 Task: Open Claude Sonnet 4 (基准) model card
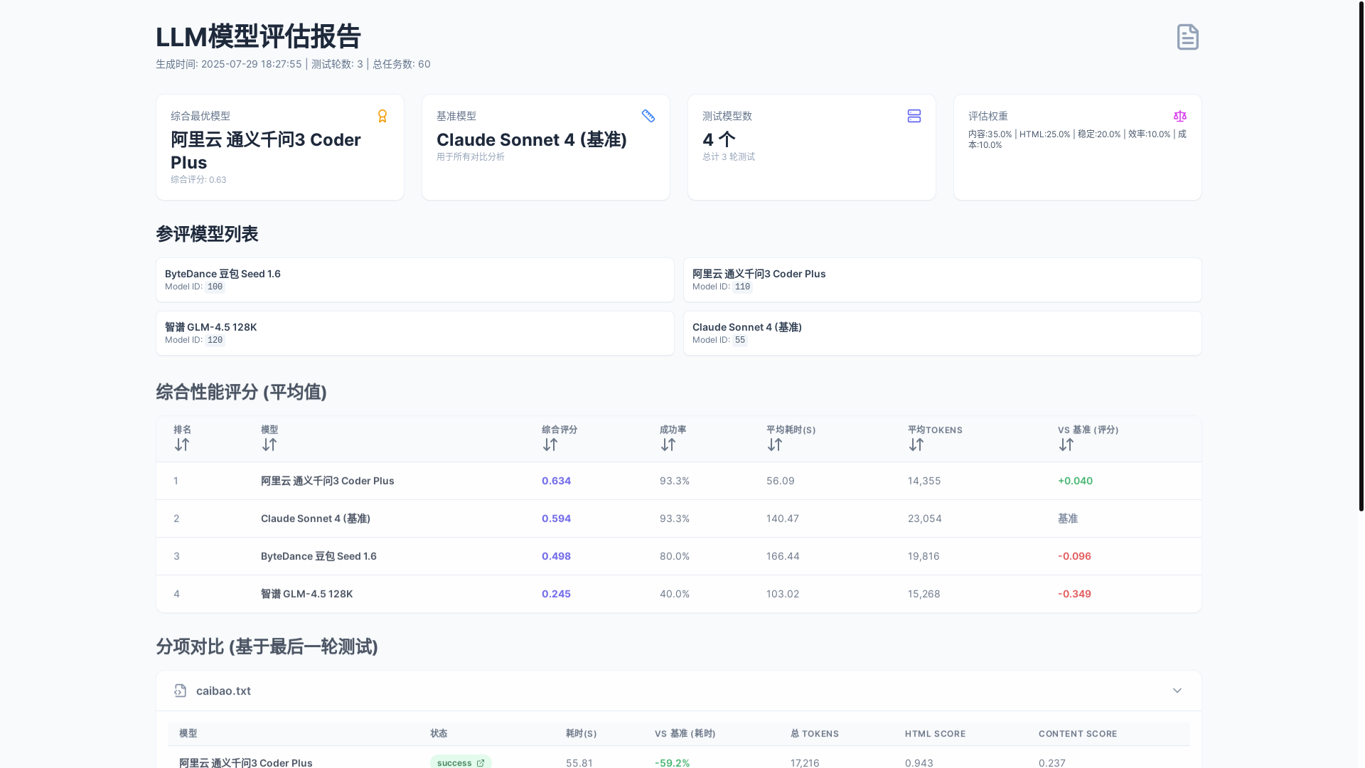943,333
